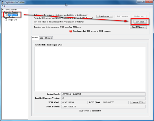Image resolution: width=154 pixels, height=121 pixels.
Task: Click the Manual ECID button
Action: point(138,102)
